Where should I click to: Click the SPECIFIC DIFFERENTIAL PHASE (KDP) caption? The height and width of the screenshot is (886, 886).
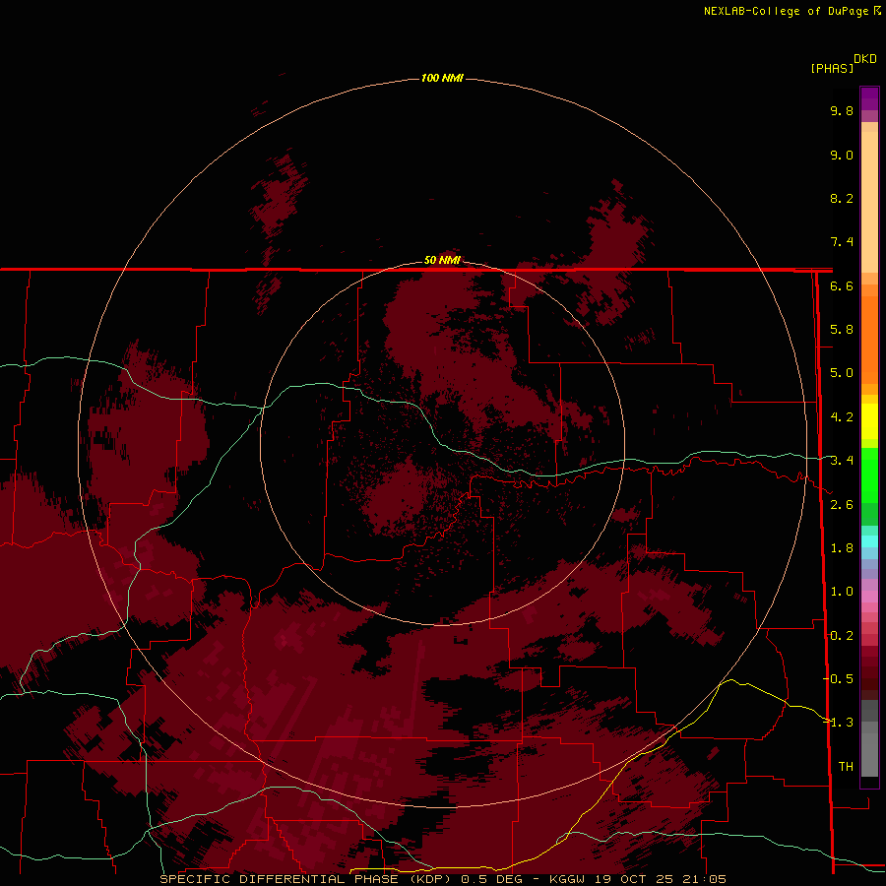pos(307,879)
